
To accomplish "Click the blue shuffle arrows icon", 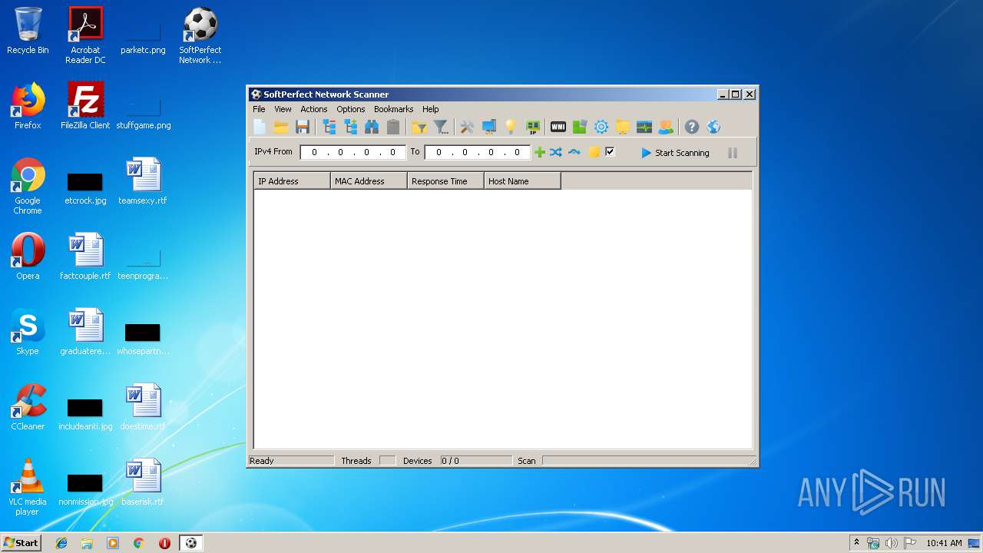I will pos(556,152).
